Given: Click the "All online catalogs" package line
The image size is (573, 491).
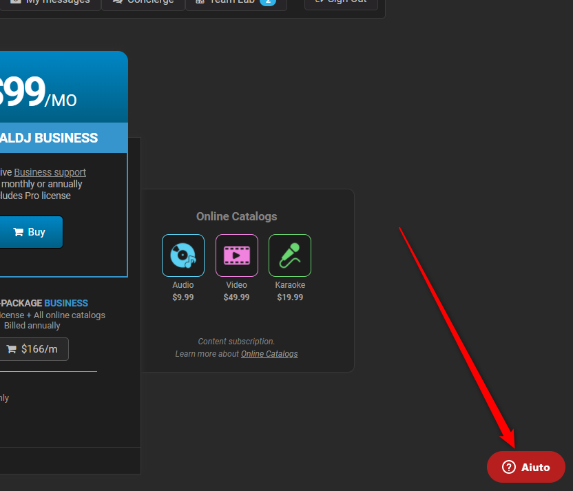Looking at the screenshot, I should 70,315.
